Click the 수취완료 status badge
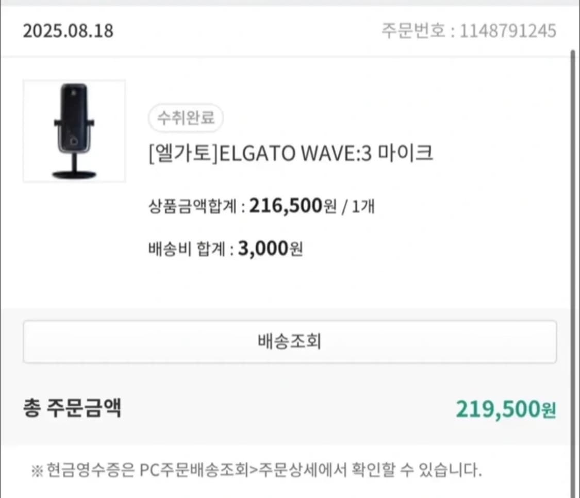Screen dimensions: 580x498 click(186, 118)
